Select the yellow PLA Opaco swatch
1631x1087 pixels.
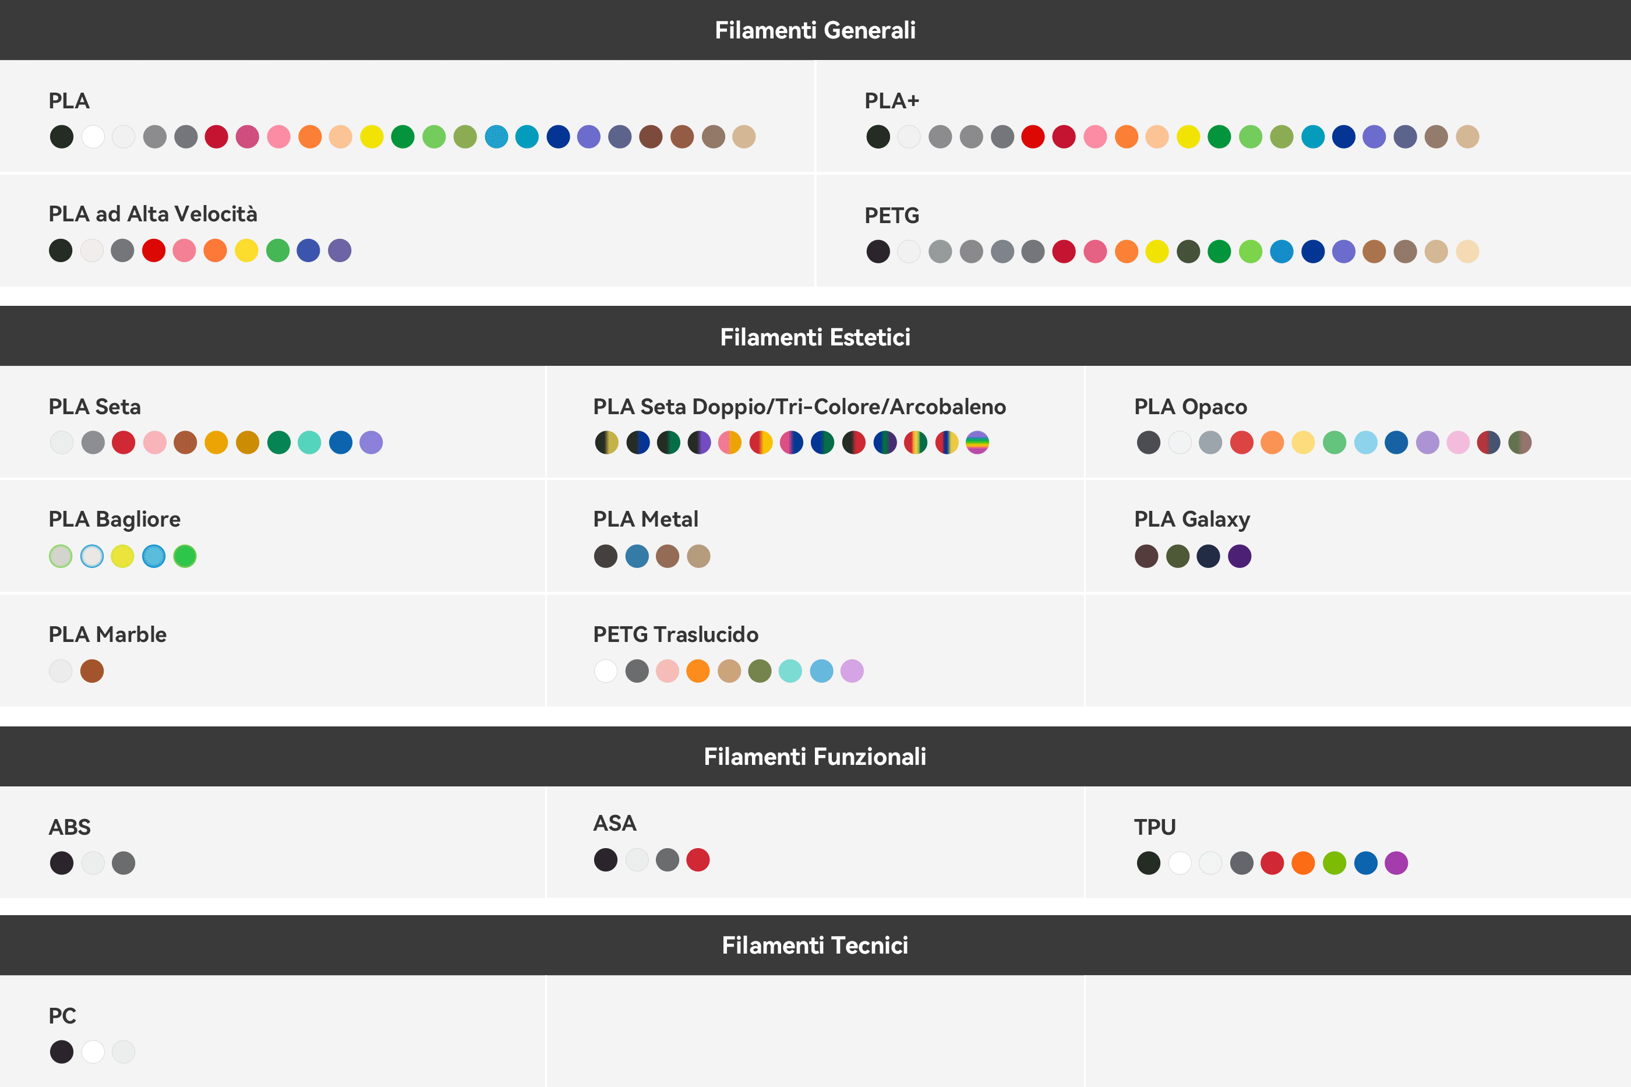[1303, 442]
